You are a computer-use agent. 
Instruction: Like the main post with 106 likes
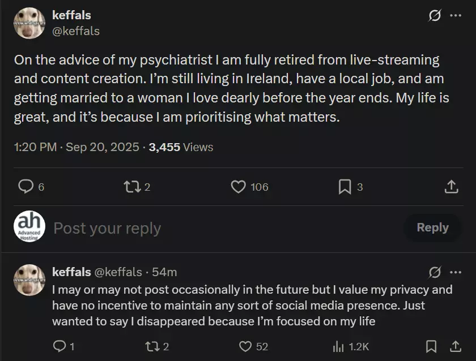click(239, 187)
